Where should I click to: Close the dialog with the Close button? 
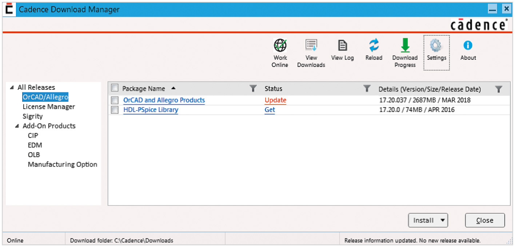click(x=485, y=220)
